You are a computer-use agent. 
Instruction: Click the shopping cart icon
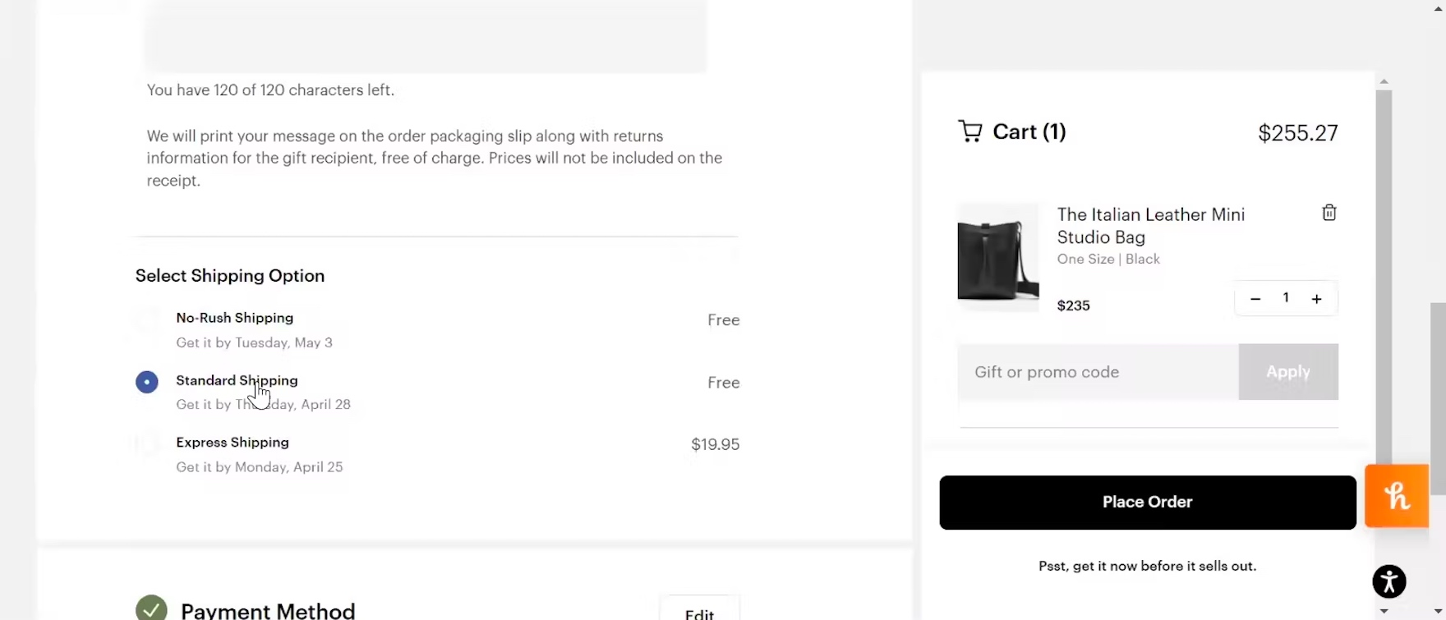coord(970,131)
